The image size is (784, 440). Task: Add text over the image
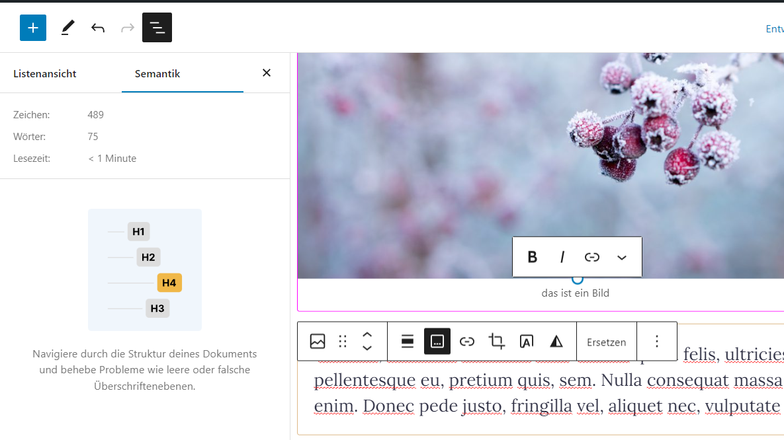[x=527, y=342]
